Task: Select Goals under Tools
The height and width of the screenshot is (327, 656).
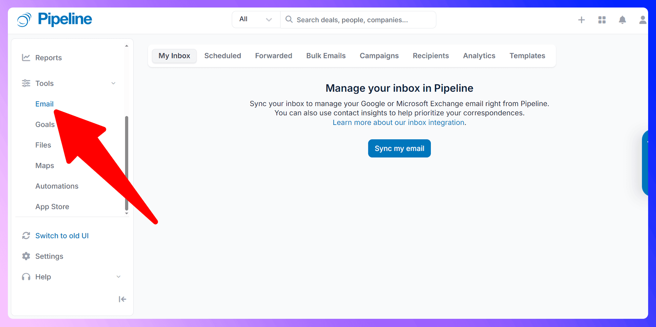Action: click(45, 124)
